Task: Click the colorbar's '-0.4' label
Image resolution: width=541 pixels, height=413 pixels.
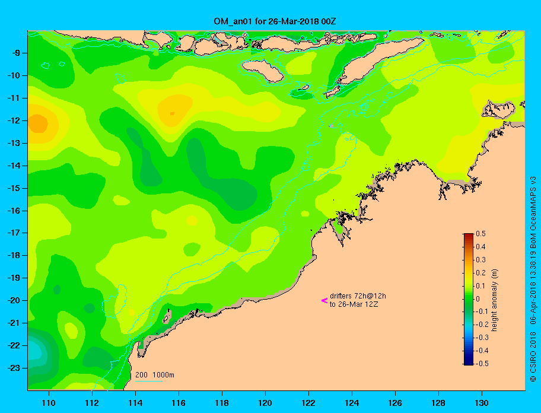Action: (482, 351)
